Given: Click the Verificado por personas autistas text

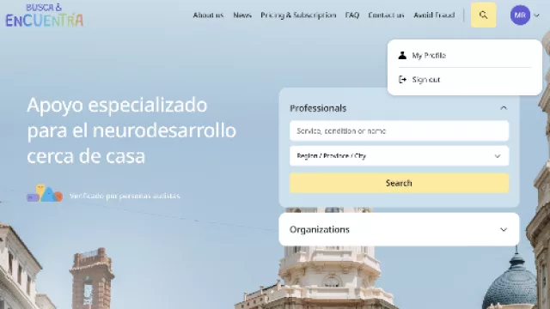Looking at the screenshot, I should (x=125, y=196).
